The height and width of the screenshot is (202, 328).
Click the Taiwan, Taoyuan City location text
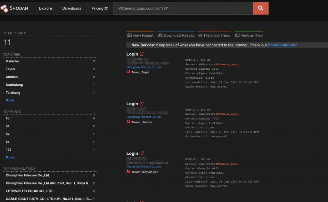144,172
